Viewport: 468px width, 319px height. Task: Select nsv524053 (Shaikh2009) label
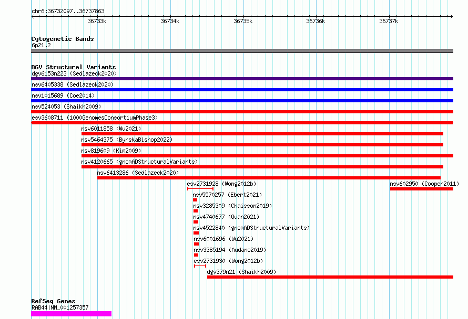pyautogui.click(x=66, y=107)
